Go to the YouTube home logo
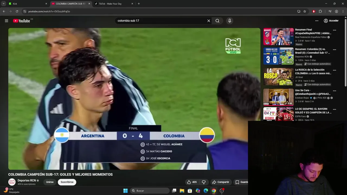This screenshot has height=195, width=347. [x=21, y=21]
